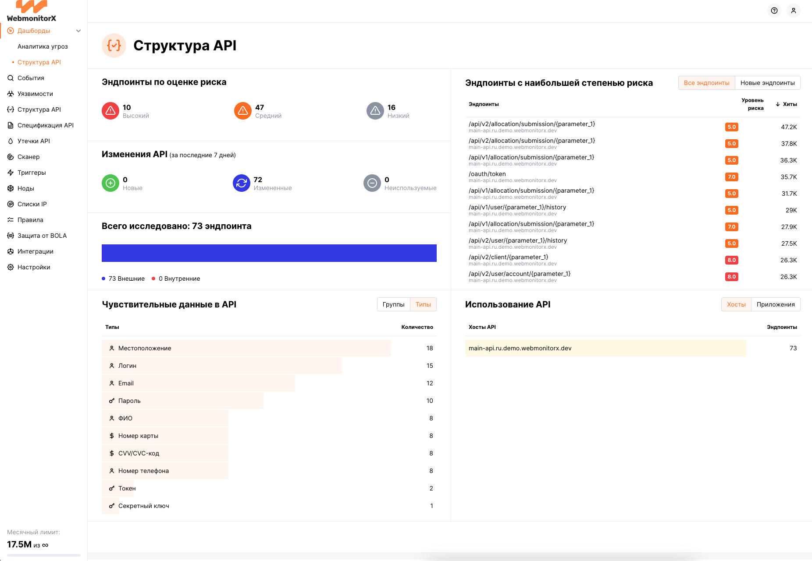Click the sort arrow next to Хиты

(778, 104)
